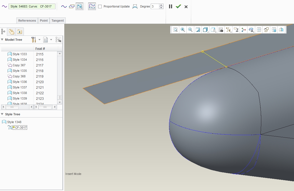Show all four views icon
The height and width of the screenshot is (191, 294).
(259, 30)
